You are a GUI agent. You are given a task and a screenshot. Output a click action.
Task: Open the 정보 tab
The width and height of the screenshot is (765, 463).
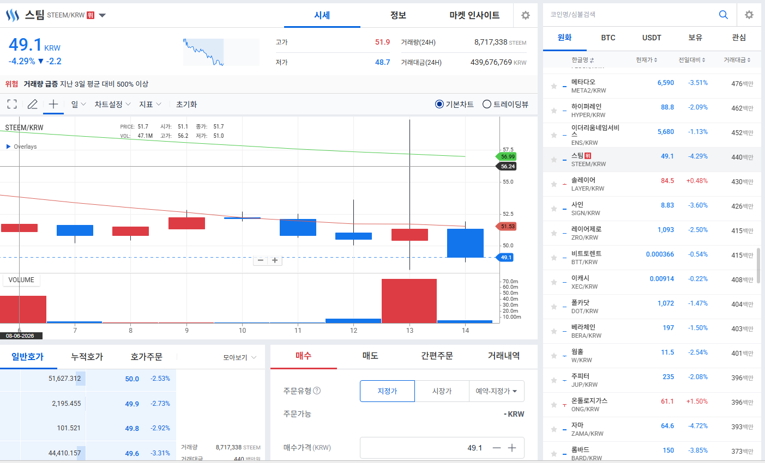click(399, 15)
